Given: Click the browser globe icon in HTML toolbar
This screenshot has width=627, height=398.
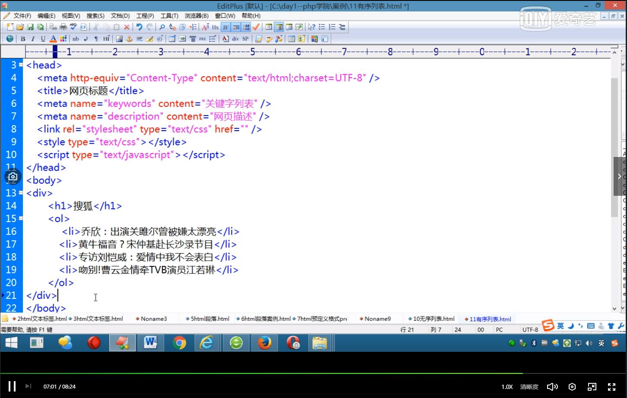Looking at the screenshot, I should (x=9, y=39).
